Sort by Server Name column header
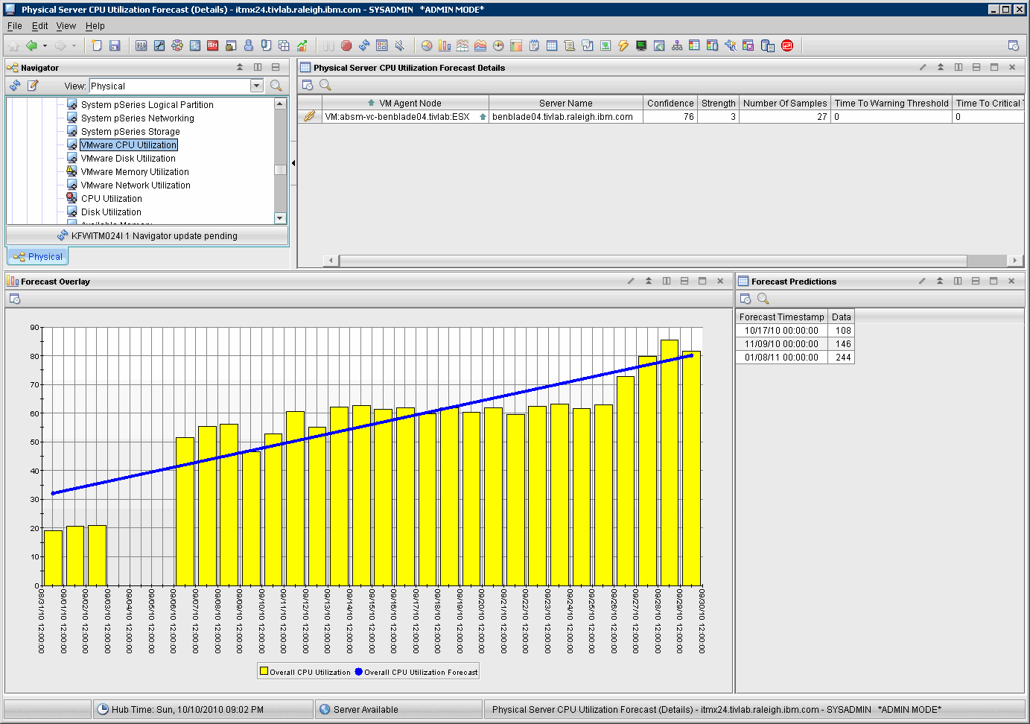This screenshot has width=1030, height=724. point(566,104)
